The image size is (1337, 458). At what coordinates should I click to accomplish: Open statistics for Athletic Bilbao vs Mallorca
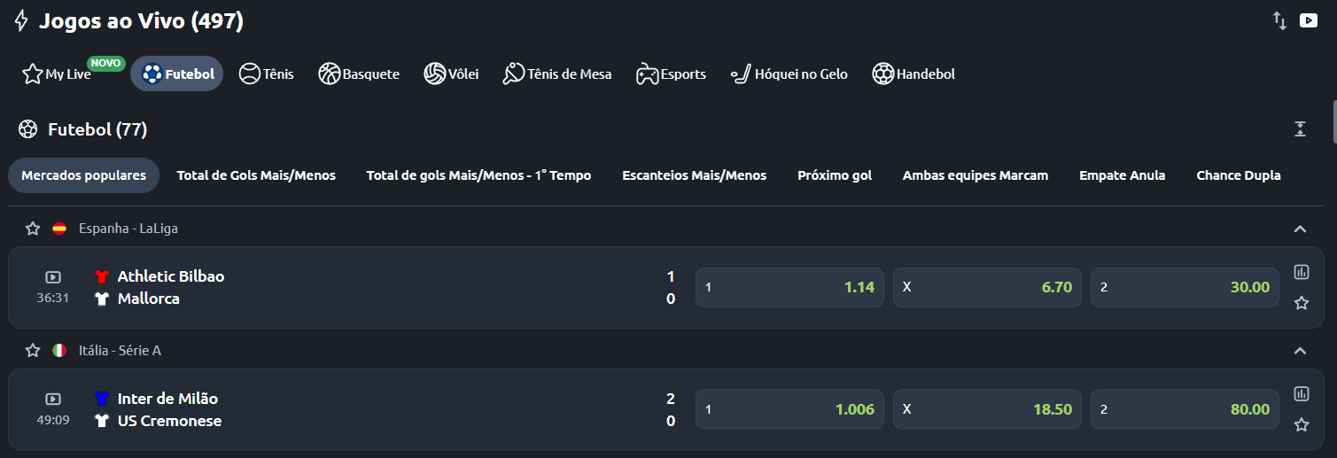(x=1301, y=272)
